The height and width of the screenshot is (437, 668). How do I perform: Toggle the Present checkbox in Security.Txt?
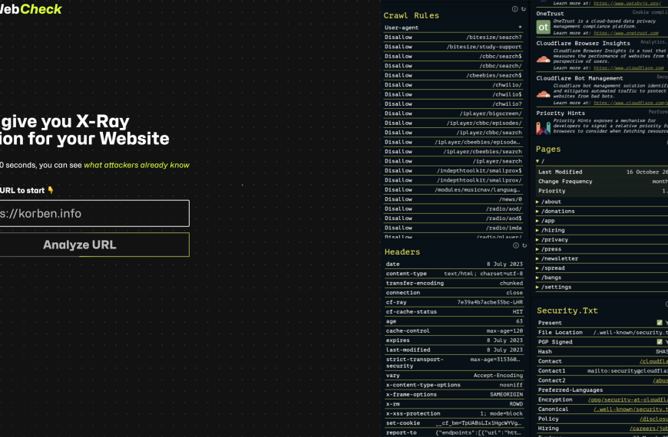tap(660, 323)
